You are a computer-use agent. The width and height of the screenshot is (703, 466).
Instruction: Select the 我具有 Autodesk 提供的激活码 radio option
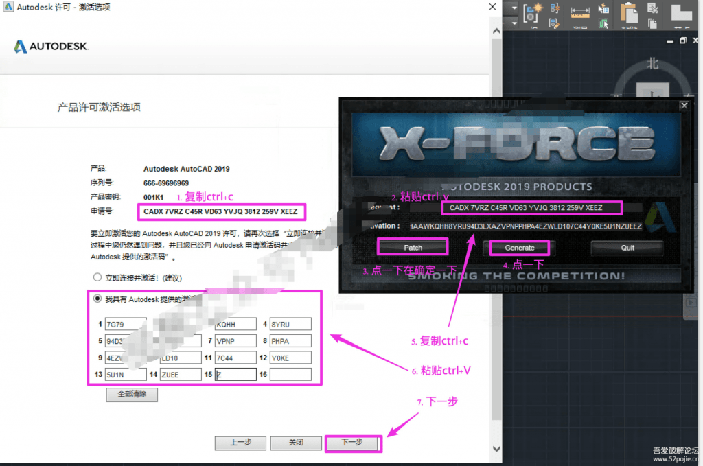tap(97, 299)
